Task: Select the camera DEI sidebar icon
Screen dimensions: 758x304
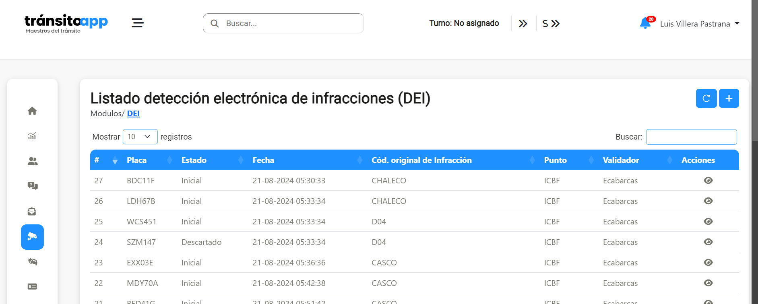Action: click(x=32, y=237)
